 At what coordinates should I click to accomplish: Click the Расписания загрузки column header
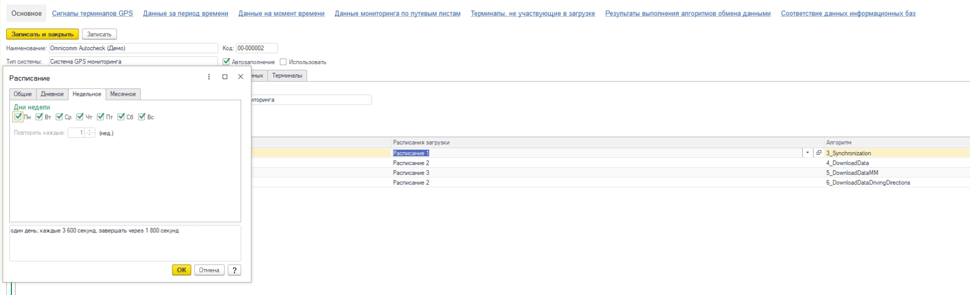click(607, 142)
